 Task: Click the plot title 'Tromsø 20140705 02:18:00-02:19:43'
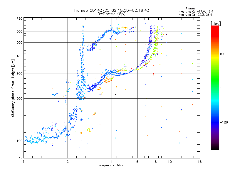point(111,10)
